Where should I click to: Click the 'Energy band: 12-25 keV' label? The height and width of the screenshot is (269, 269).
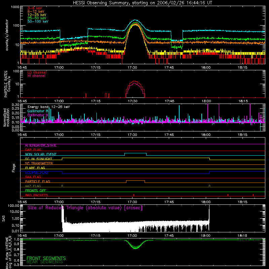click(49, 107)
